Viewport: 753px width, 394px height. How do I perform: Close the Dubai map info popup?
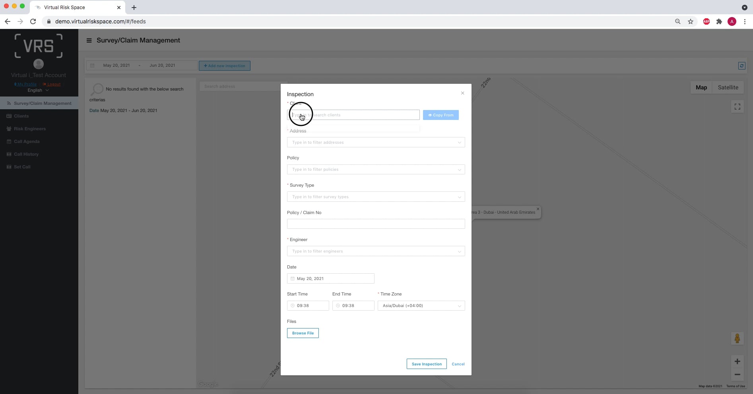coord(538,209)
